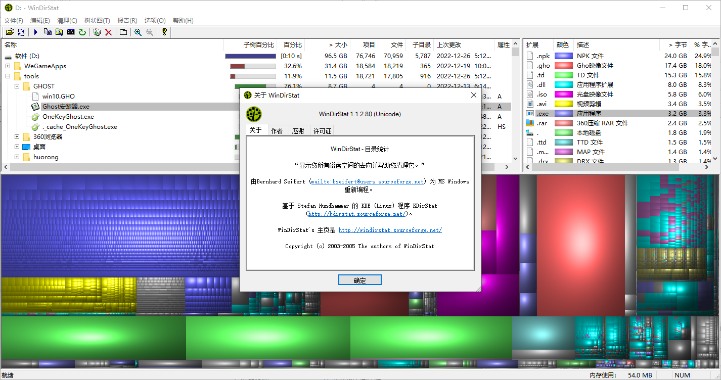This screenshot has width=721, height=380.
Task: Click the .iso magenta color swatch
Action: (564, 94)
